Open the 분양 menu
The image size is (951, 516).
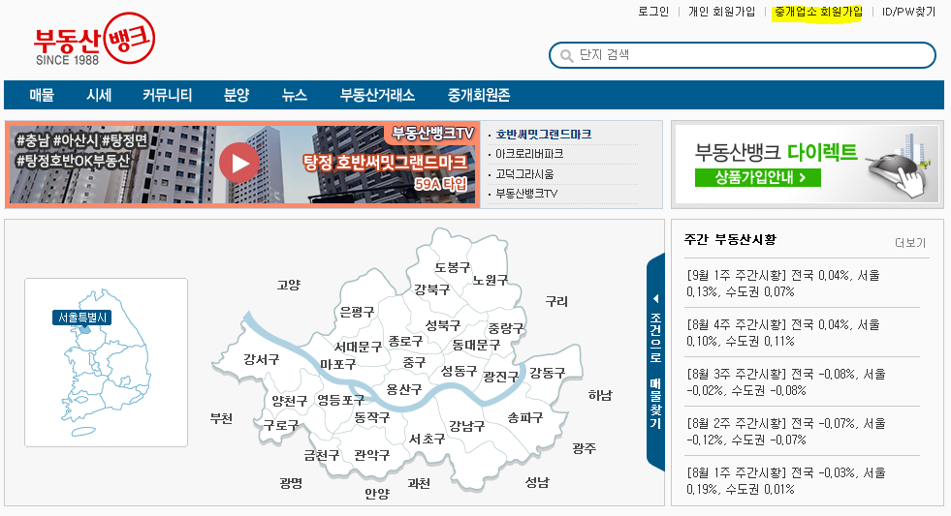(237, 95)
